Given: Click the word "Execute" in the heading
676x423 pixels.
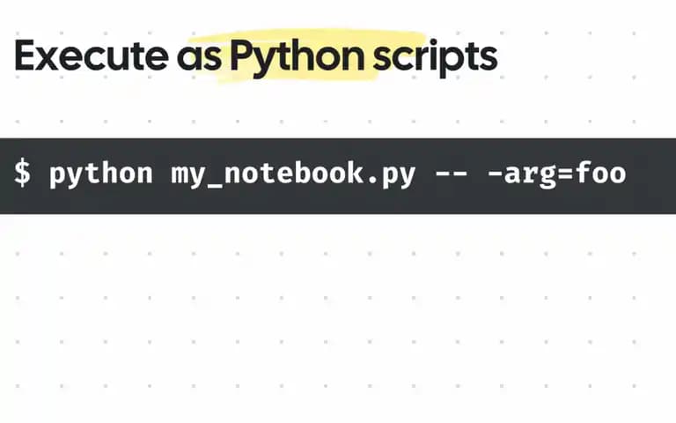Looking at the screenshot, I should [92, 56].
